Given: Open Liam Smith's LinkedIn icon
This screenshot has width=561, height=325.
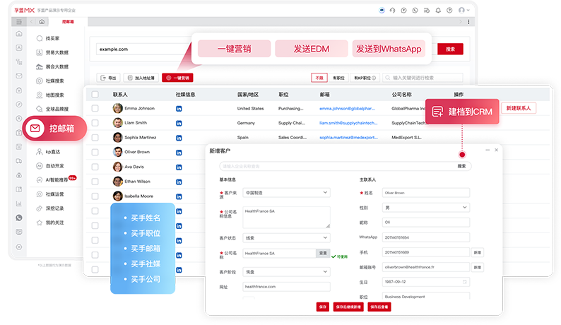Looking at the screenshot, I should pos(179,123).
